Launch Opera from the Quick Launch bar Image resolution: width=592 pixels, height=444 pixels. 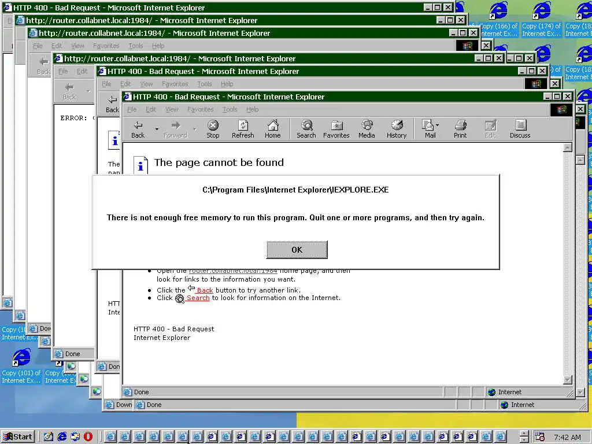[x=88, y=437]
